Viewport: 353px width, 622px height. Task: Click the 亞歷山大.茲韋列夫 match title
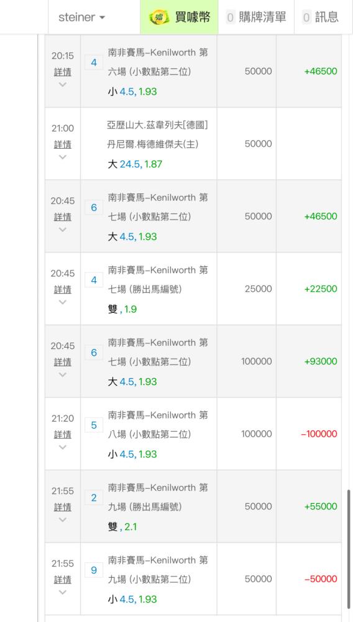158,135
